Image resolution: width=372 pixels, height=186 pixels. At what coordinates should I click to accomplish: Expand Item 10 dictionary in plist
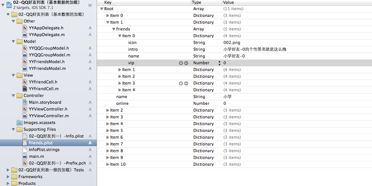[x=108, y=165]
